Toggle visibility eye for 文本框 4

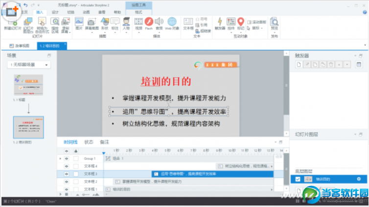(x=67, y=166)
